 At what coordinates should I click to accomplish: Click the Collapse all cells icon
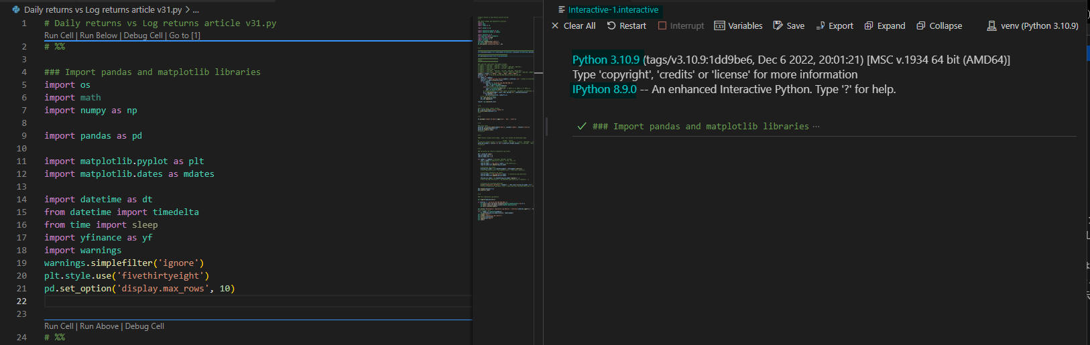coord(921,25)
